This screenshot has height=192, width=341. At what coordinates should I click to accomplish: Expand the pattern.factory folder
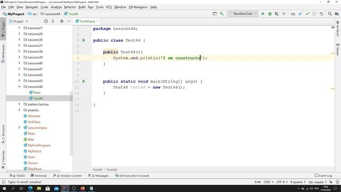pyautogui.click(x=19, y=105)
